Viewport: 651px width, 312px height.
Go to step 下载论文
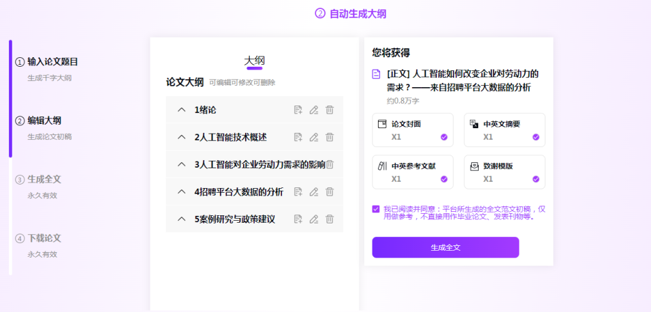(44, 238)
